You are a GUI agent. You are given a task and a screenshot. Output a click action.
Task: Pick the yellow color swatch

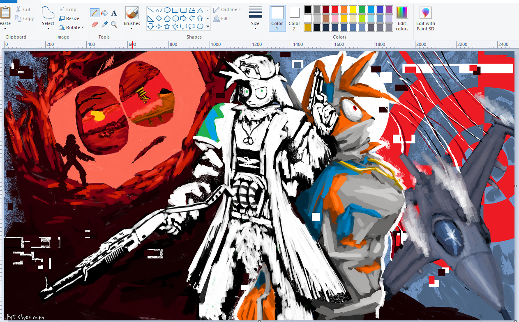tap(353, 9)
